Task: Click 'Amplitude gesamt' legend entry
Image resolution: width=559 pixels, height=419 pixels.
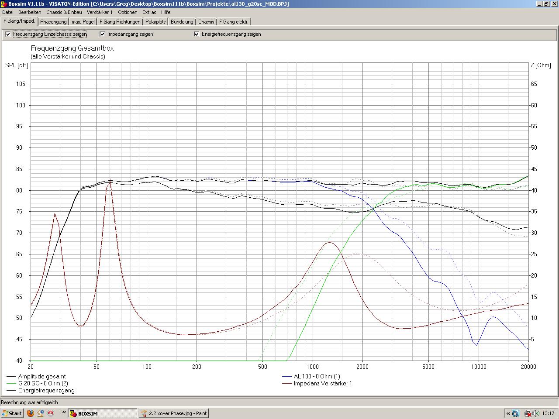Action: [42, 376]
